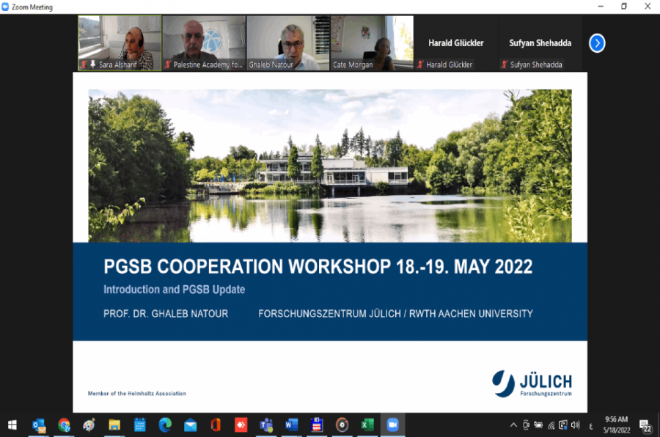Open the notification center with 22 alerts
Image resolution: width=660 pixels, height=437 pixels.
click(x=645, y=425)
